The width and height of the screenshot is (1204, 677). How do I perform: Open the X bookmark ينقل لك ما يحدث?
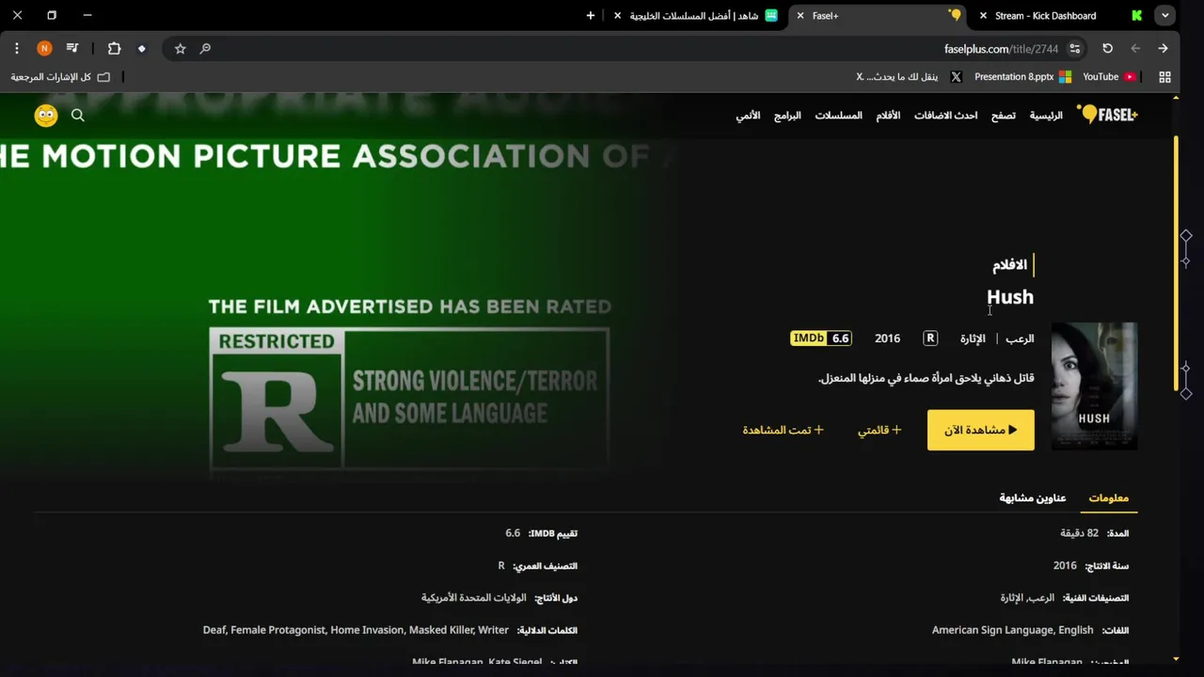point(909,77)
